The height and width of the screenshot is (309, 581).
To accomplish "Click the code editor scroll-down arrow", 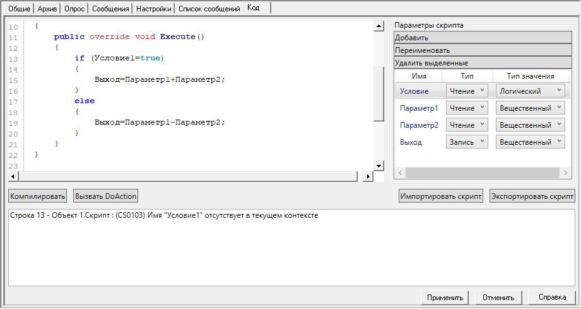I will pyautogui.click(x=379, y=166).
